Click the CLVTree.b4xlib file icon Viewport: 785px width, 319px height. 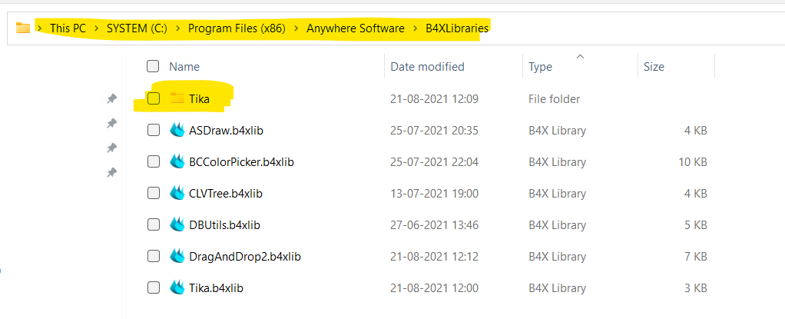[177, 193]
